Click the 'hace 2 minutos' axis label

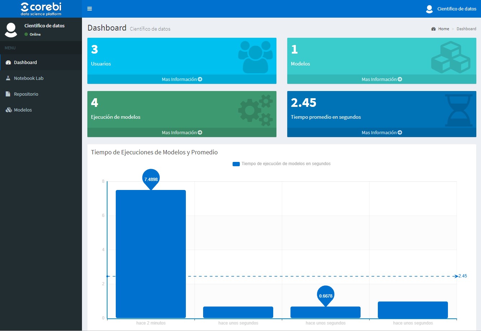pos(151,323)
